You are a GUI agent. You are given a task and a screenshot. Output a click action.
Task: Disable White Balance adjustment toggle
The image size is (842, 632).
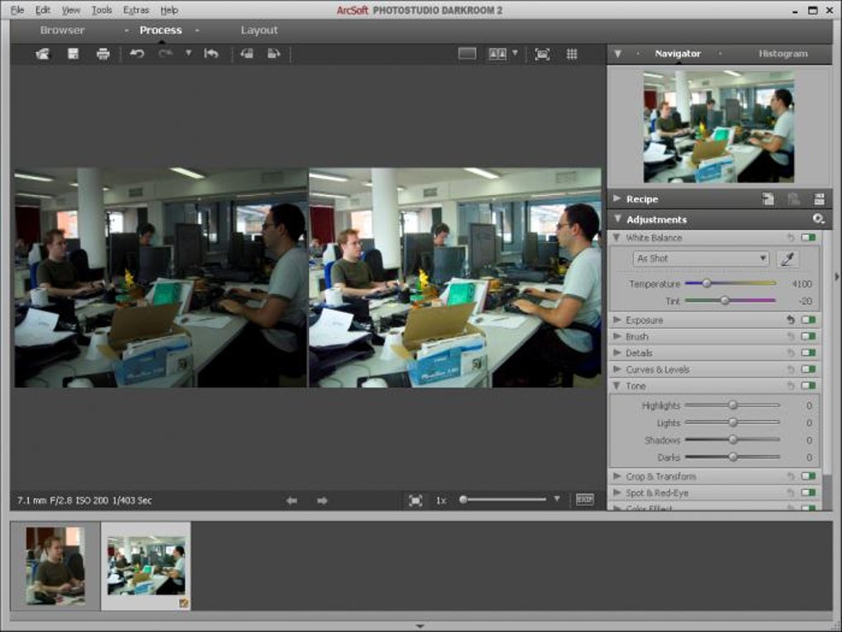tap(808, 237)
